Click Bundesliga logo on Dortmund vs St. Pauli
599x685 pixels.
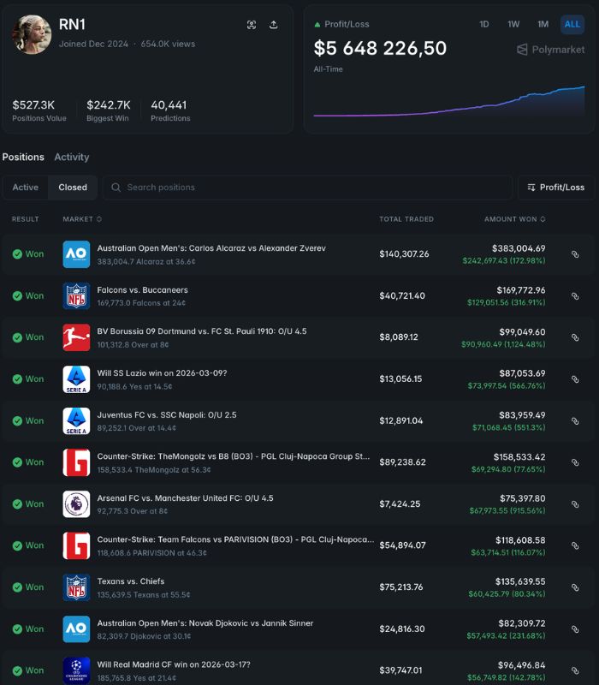[76, 337]
